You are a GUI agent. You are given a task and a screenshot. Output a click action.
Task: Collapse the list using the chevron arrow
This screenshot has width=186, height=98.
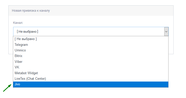(166, 32)
